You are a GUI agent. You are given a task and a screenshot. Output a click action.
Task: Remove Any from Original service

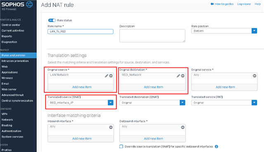click(255, 76)
